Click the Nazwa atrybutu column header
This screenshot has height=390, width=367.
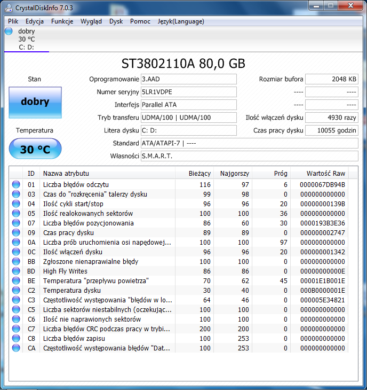(107, 173)
